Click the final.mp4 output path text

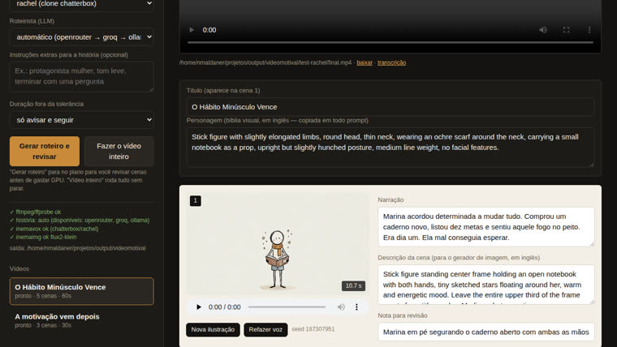(265, 62)
